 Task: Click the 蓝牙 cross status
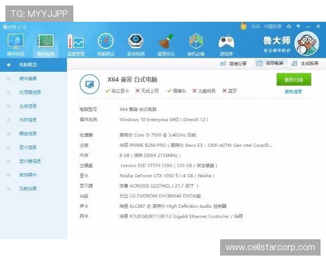pyautogui.click(x=229, y=91)
